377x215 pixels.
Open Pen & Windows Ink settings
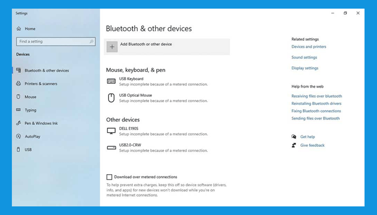click(41, 123)
